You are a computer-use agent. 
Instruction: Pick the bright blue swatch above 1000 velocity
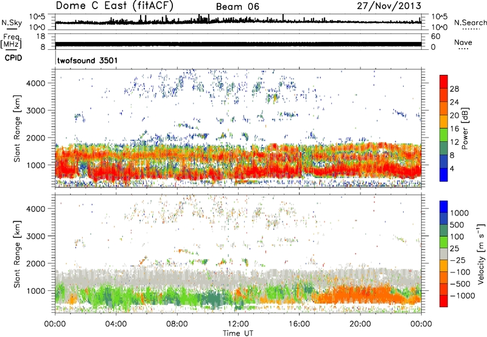coord(444,207)
